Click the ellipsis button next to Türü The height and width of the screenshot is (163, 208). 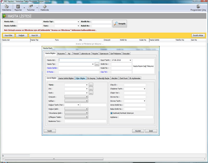(x=91, y=85)
